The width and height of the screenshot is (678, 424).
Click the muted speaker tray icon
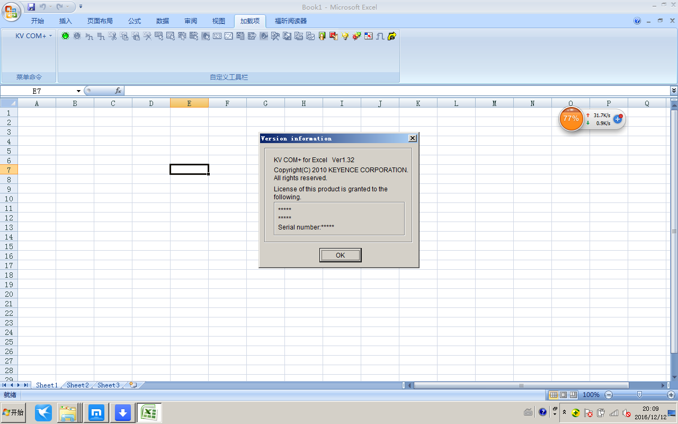pos(626,413)
